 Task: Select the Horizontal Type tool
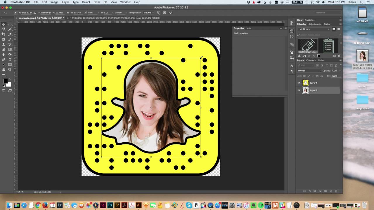(x=10, y=60)
